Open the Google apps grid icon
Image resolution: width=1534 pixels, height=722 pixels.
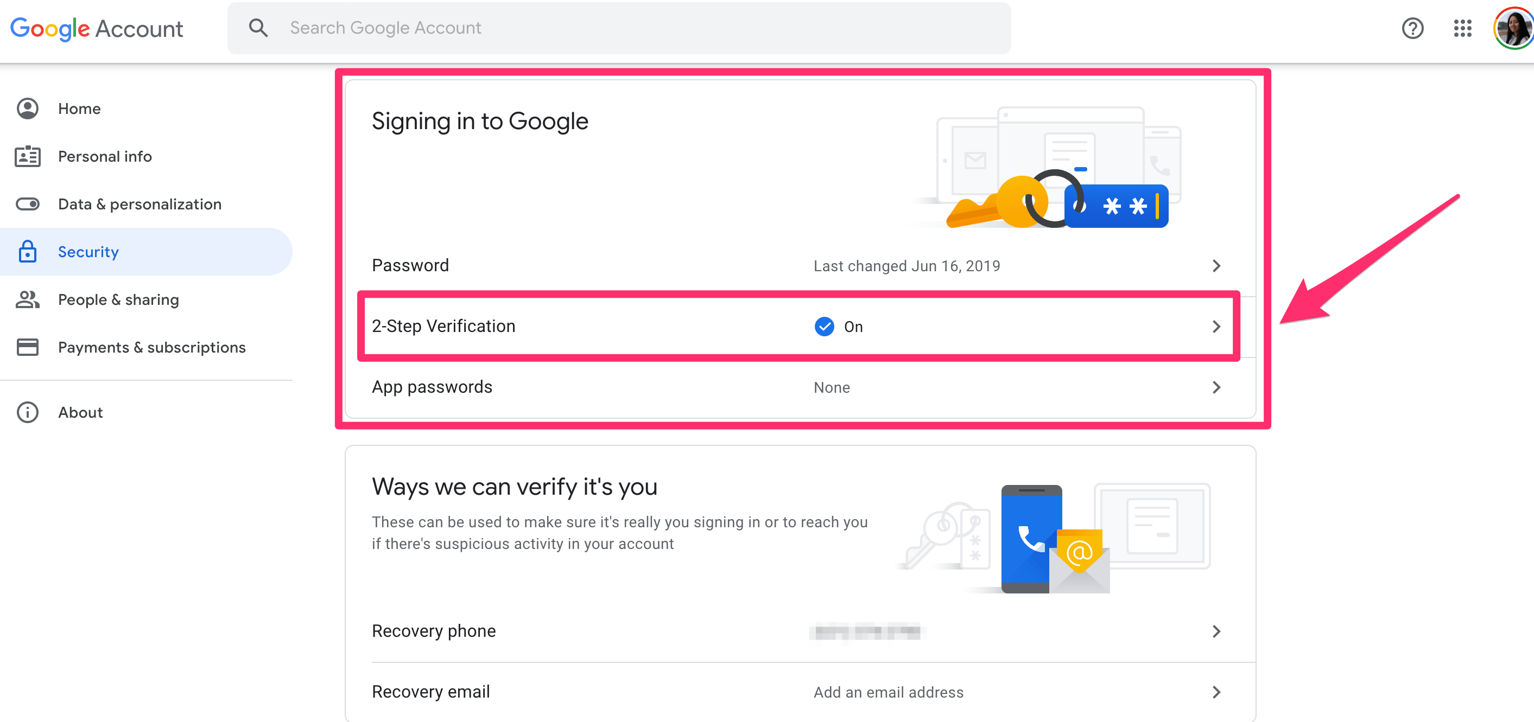[x=1462, y=28]
